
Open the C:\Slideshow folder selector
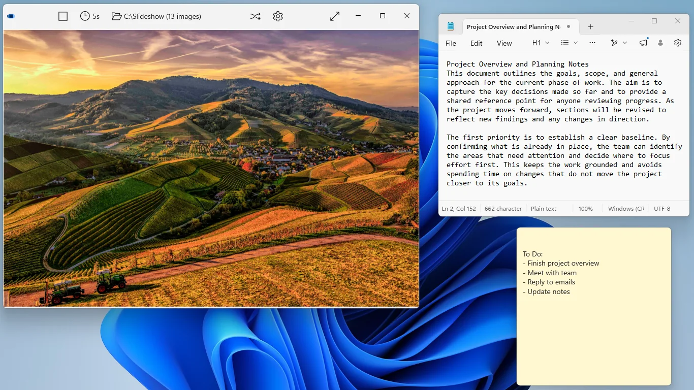click(156, 16)
